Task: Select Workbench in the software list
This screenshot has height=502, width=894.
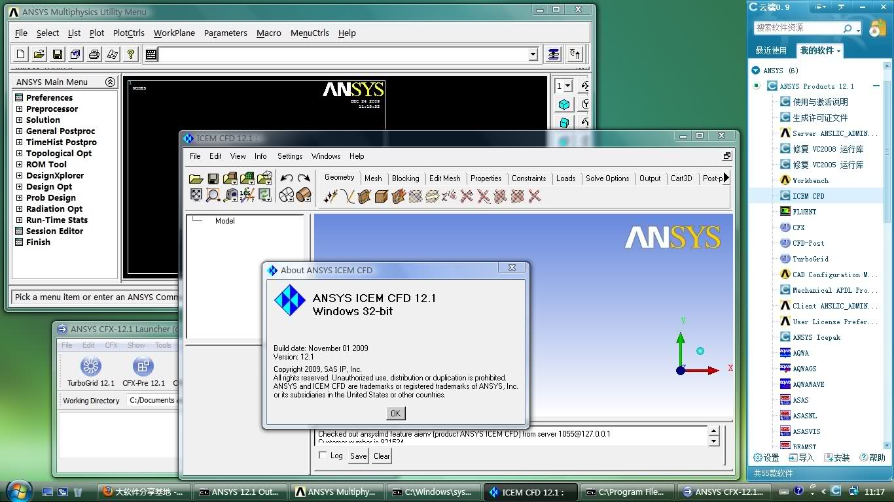Action: coord(810,180)
